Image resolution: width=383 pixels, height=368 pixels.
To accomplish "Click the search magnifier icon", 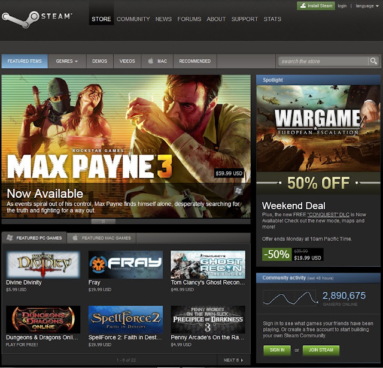I will tap(373, 61).
